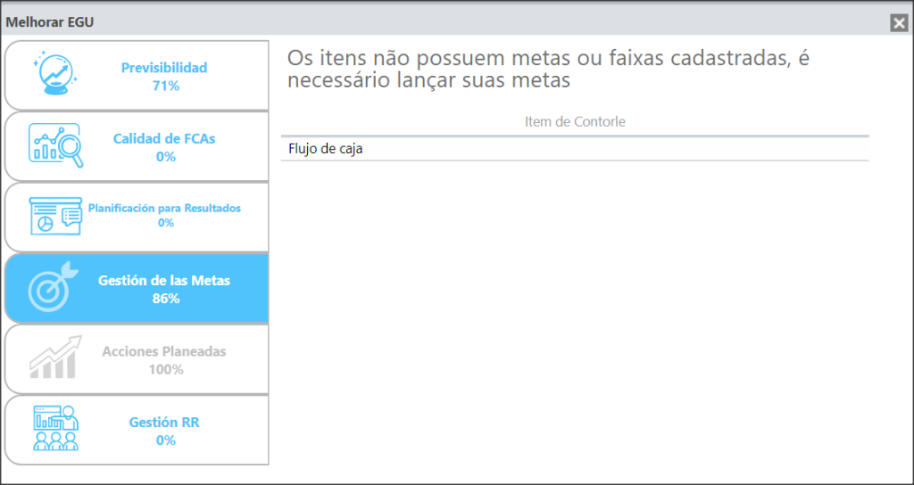The width and height of the screenshot is (914, 485).
Task: Click the 'Os itens não possuem metas' heading
Action: (x=549, y=70)
